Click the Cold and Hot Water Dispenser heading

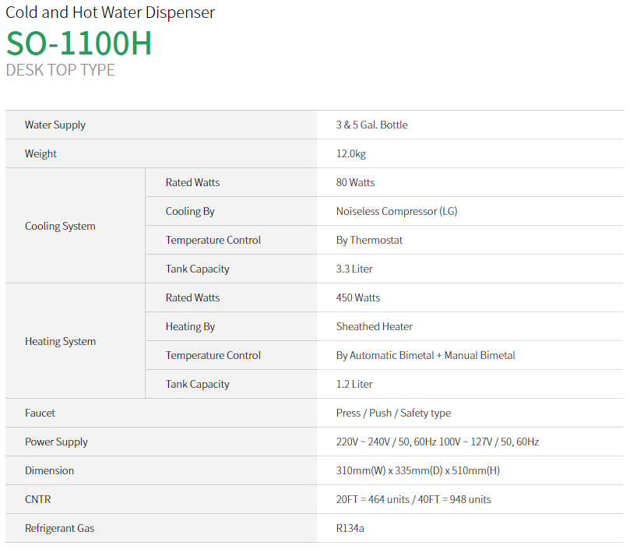pos(110,12)
